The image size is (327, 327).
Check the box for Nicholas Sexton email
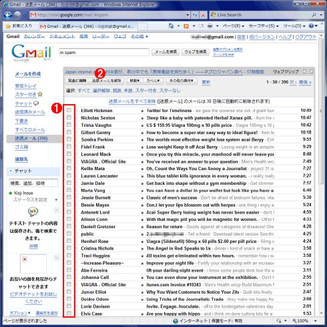pos(69,117)
